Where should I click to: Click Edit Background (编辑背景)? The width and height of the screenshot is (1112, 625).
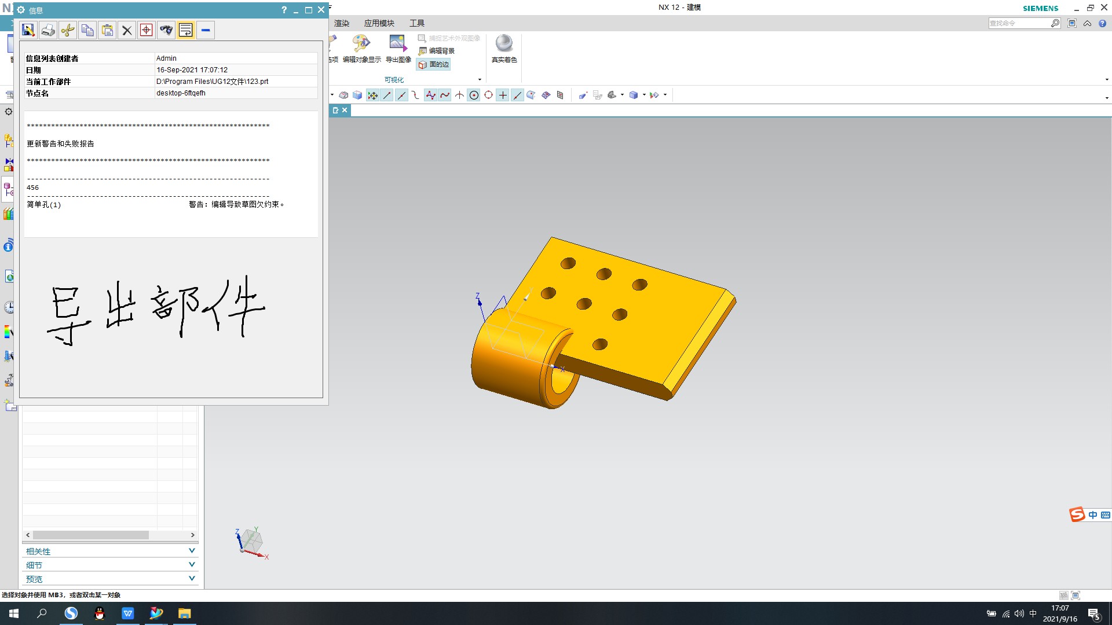tap(437, 51)
